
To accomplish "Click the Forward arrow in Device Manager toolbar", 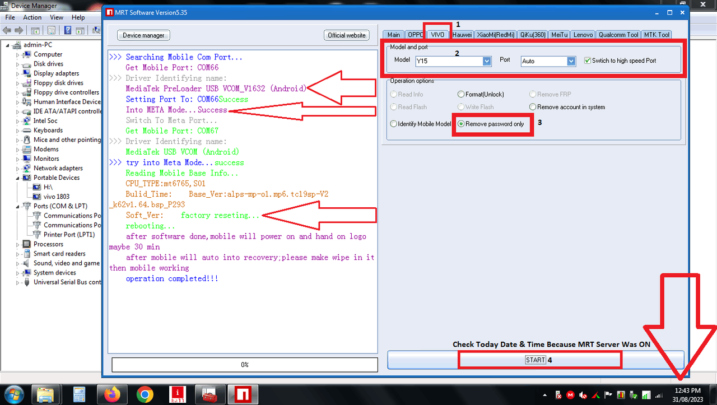I will click(x=20, y=30).
